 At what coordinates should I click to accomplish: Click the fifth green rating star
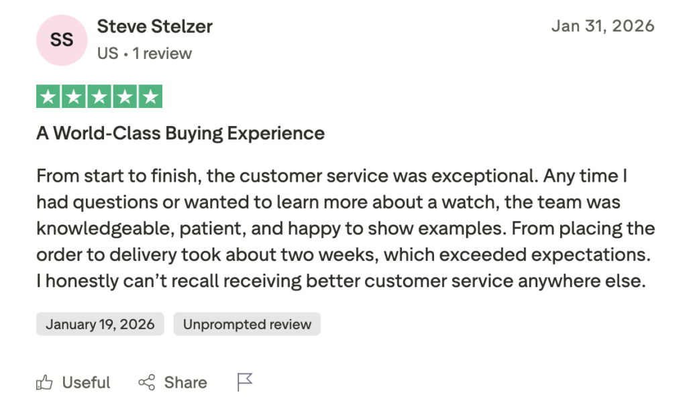point(150,97)
